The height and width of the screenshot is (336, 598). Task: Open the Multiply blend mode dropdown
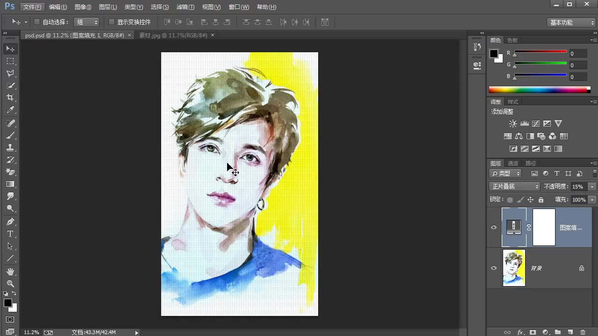click(x=514, y=187)
